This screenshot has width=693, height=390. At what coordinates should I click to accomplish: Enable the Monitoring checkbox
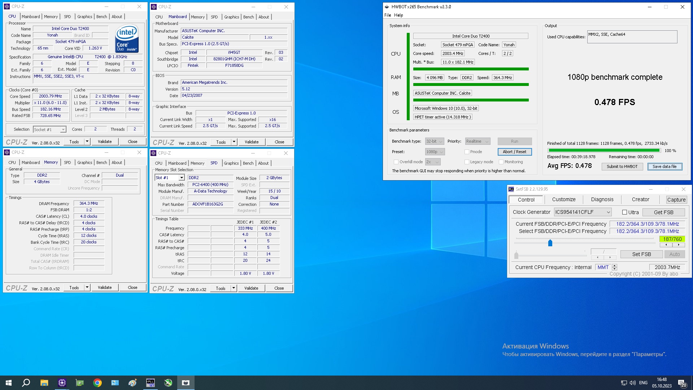501,162
